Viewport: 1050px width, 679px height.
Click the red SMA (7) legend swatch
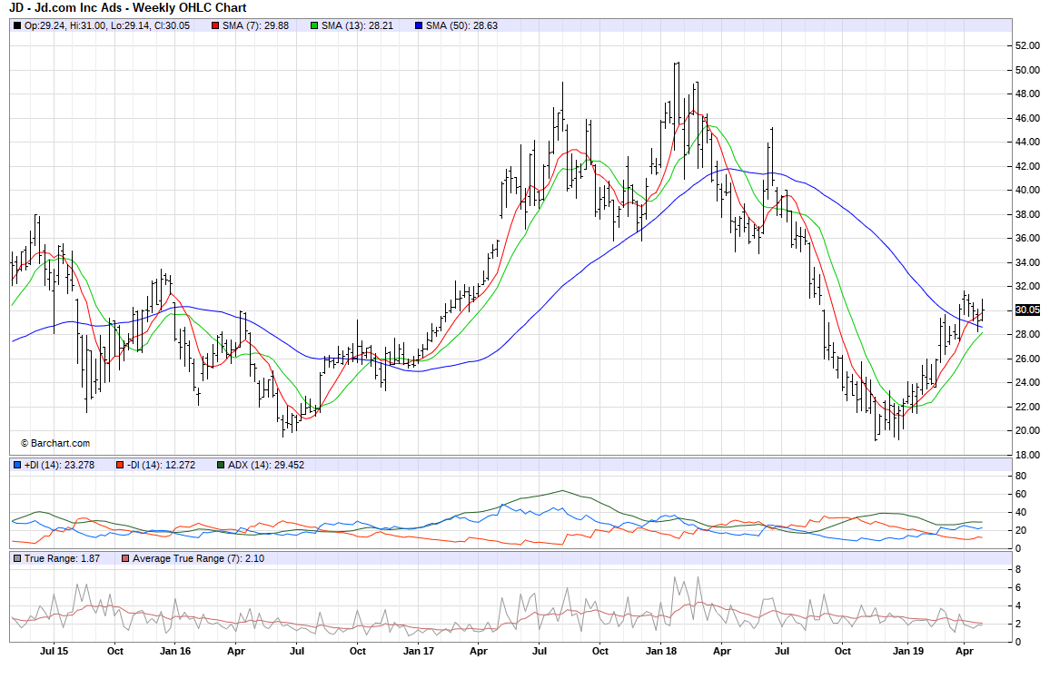coord(215,25)
